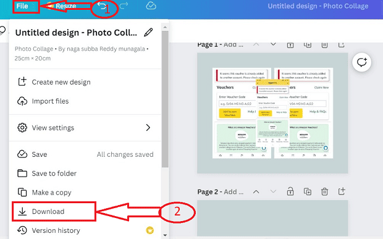Click the Page 1 lock icon
The width and height of the screenshot is (383, 239).
pyautogui.click(x=290, y=44)
